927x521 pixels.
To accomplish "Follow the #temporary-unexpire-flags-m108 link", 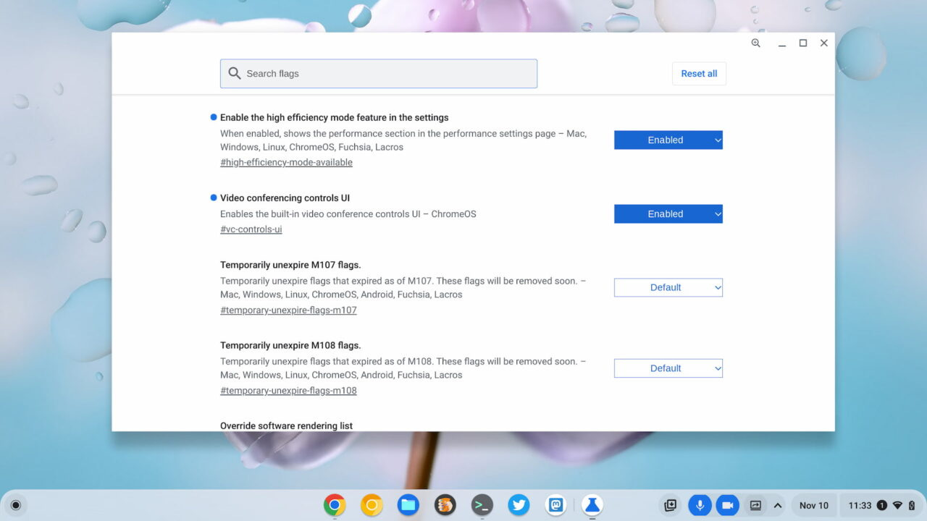I will tap(288, 391).
